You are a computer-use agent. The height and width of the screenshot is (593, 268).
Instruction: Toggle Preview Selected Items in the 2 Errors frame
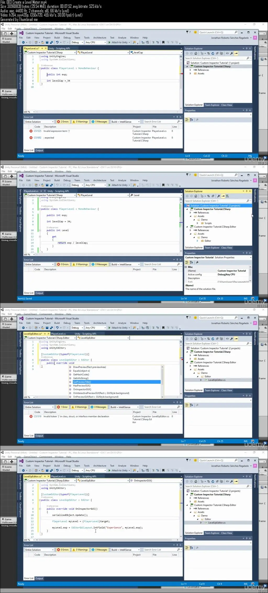(236, 53)
